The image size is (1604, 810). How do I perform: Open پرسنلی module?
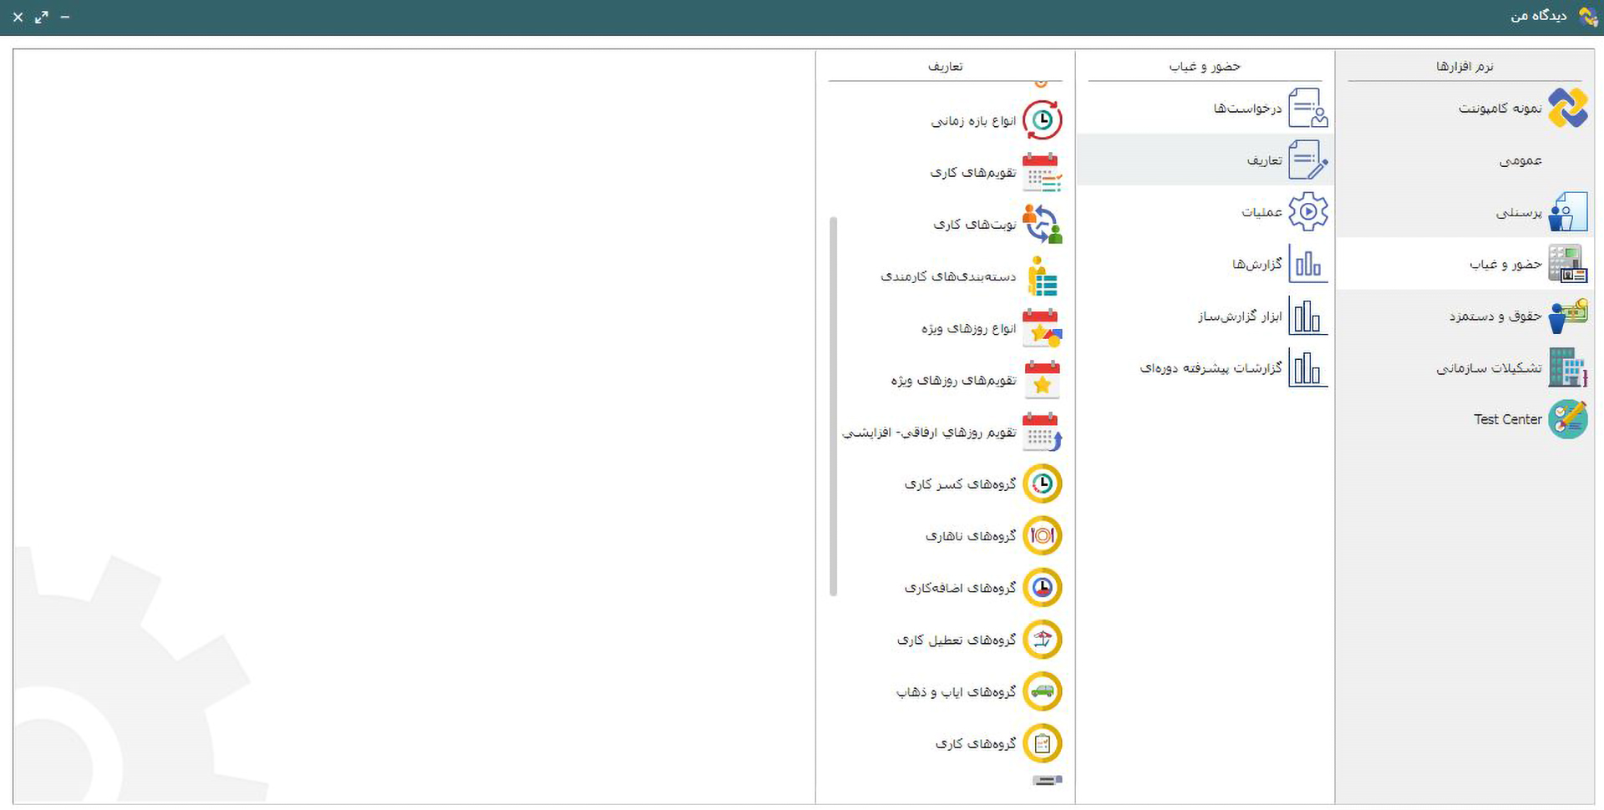pyautogui.click(x=1519, y=212)
